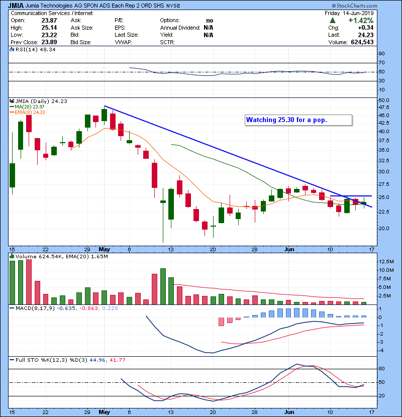Click the Last price 24.23 value
The height and width of the screenshot is (417, 402).
[x=366, y=35]
